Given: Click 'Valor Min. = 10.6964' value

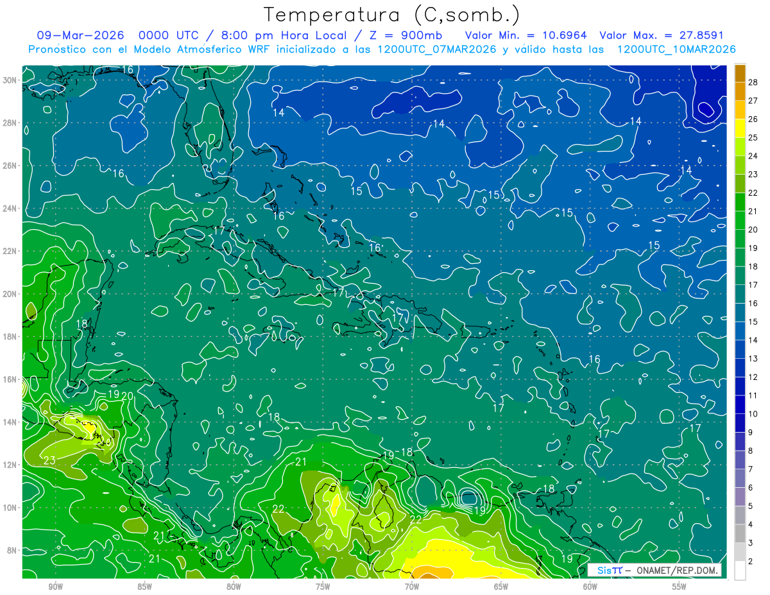Looking at the screenshot, I should coord(526,35).
